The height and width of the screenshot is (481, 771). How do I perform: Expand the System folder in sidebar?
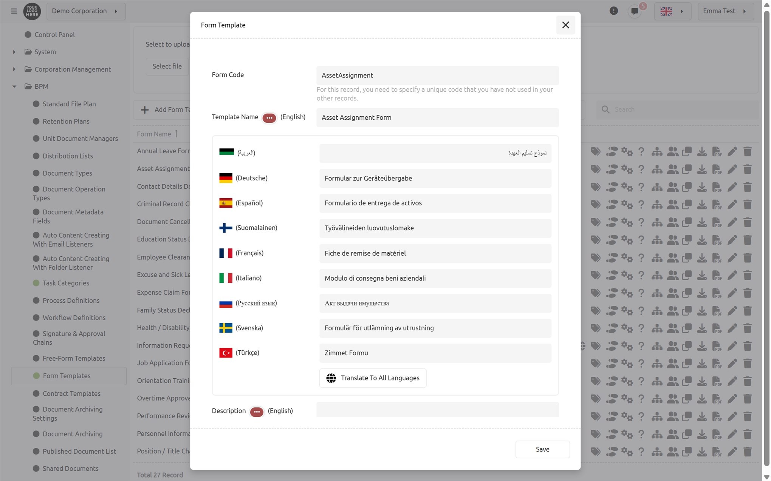click(x=14, y=52)
